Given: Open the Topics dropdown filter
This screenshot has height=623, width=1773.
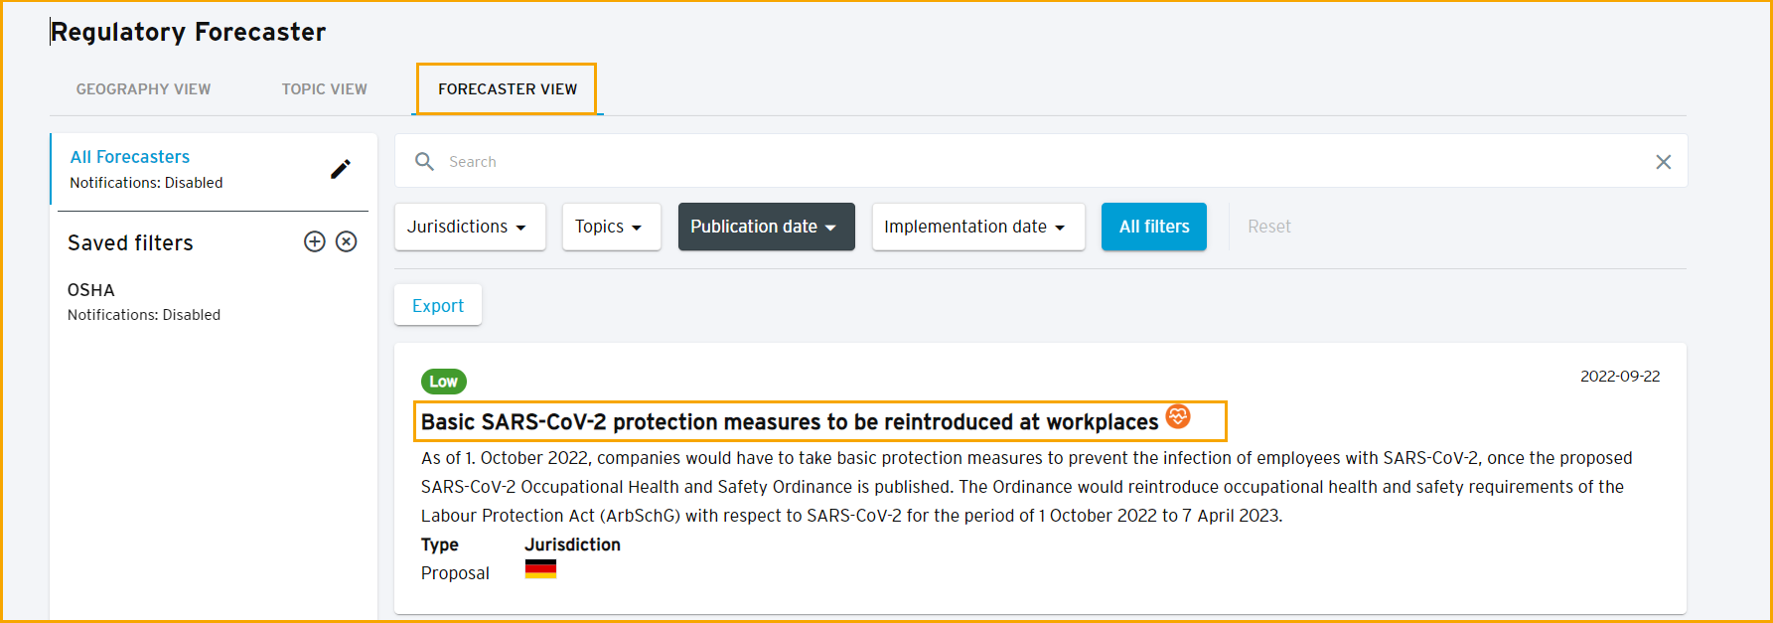Looking at the screenshot, I should 612,227.
